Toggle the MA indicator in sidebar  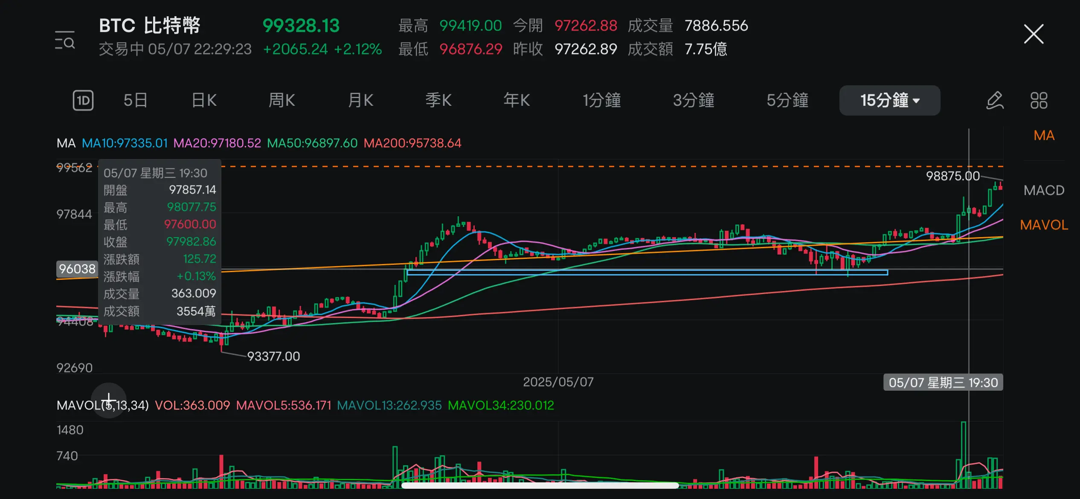pyautogui.click(x=1044, y=135)
